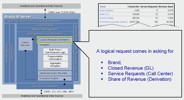The width and height of the screenshot is (184, 100).
Task: Click the Load Balancer layer
Action: pos(45,26)
